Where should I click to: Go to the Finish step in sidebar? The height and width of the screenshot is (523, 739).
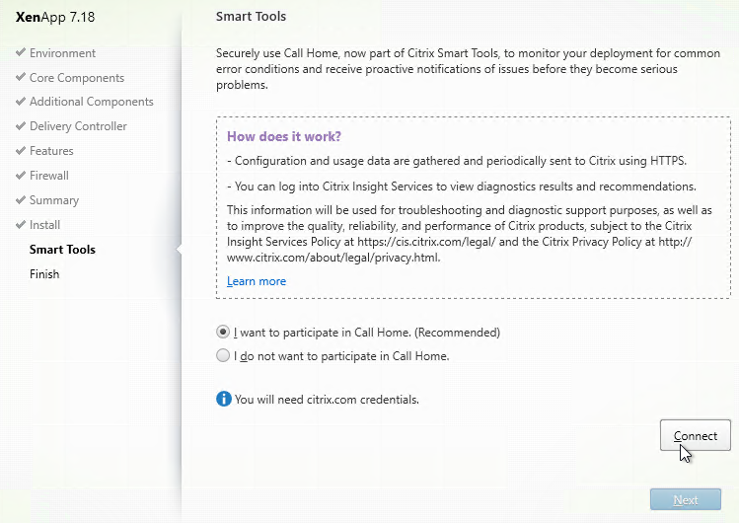(x=44, y=273)
